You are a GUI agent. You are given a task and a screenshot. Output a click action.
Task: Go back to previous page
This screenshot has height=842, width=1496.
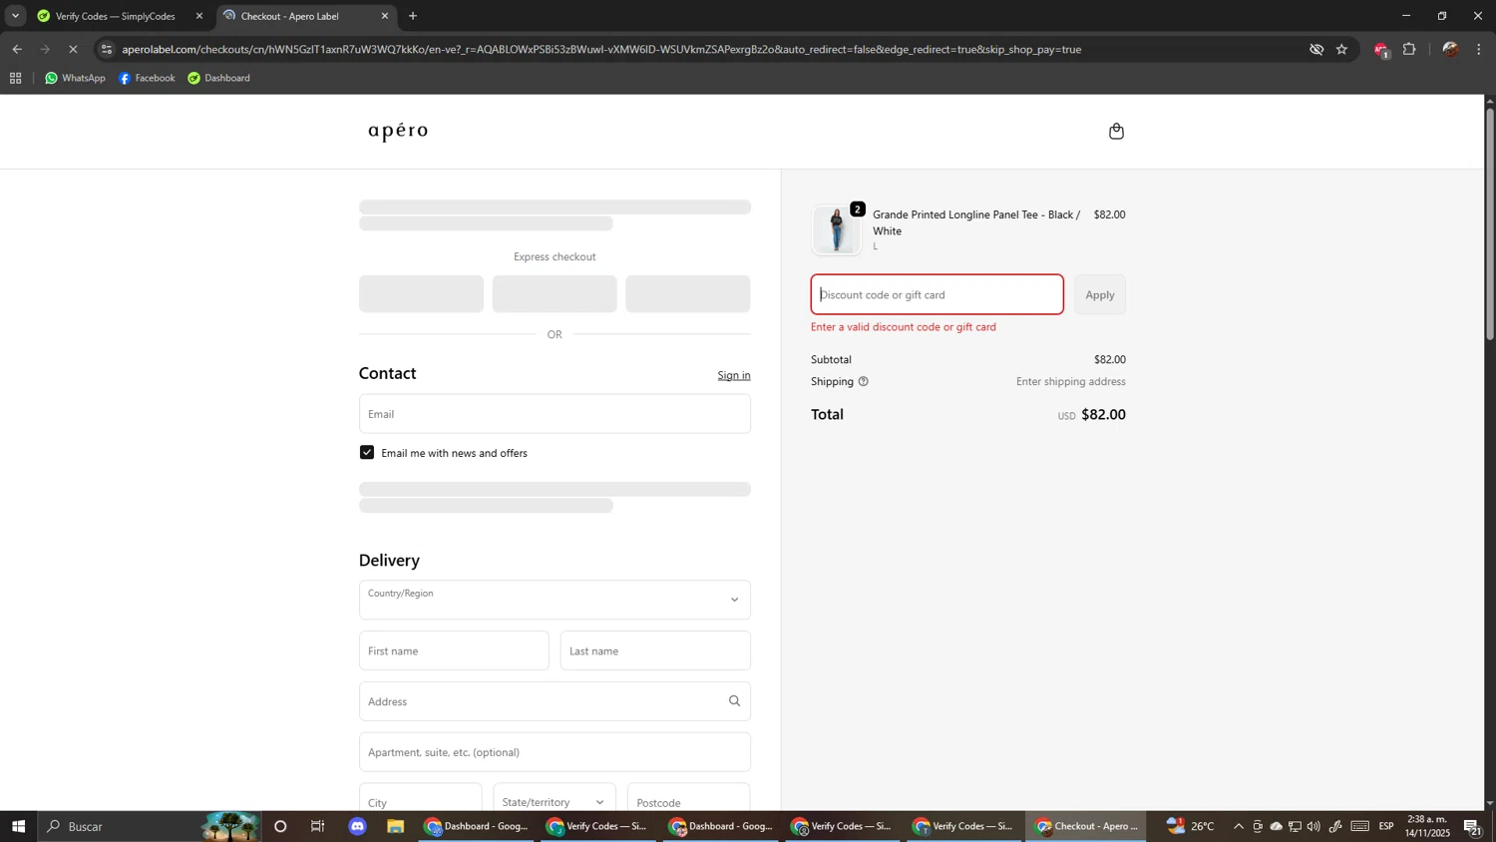(x=17, y=49)
